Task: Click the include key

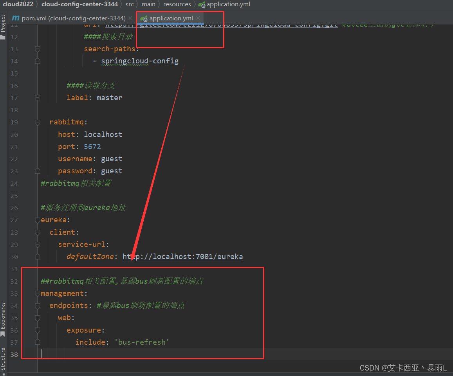Action: pyautogui.click(x=90, y=342)
